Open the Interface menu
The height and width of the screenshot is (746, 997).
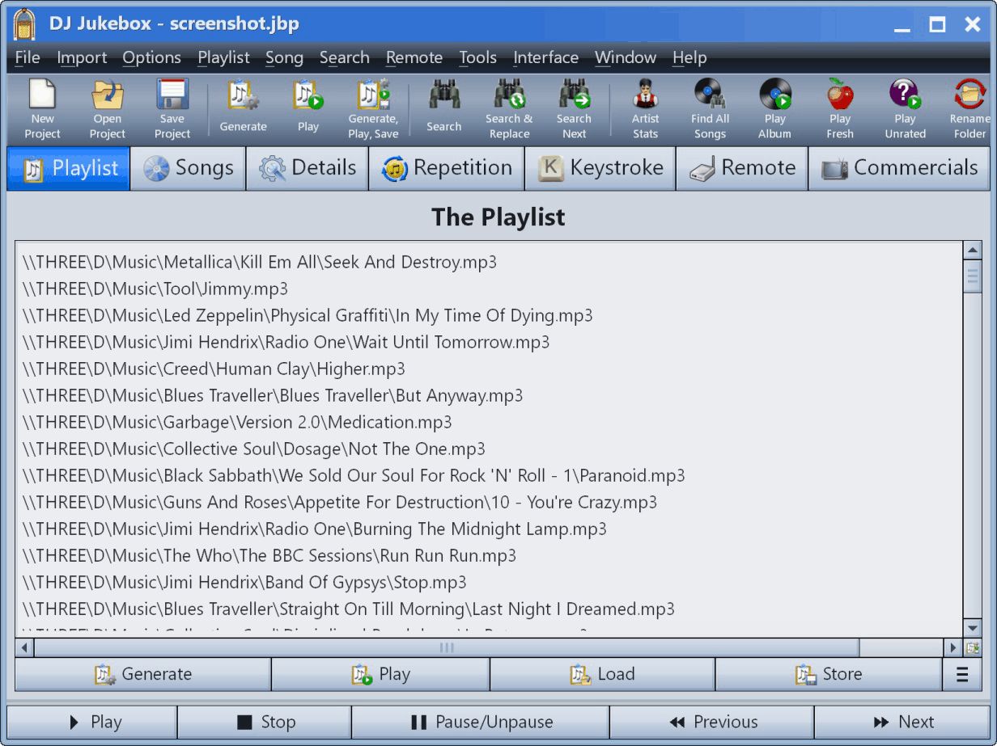coord(546,57)
